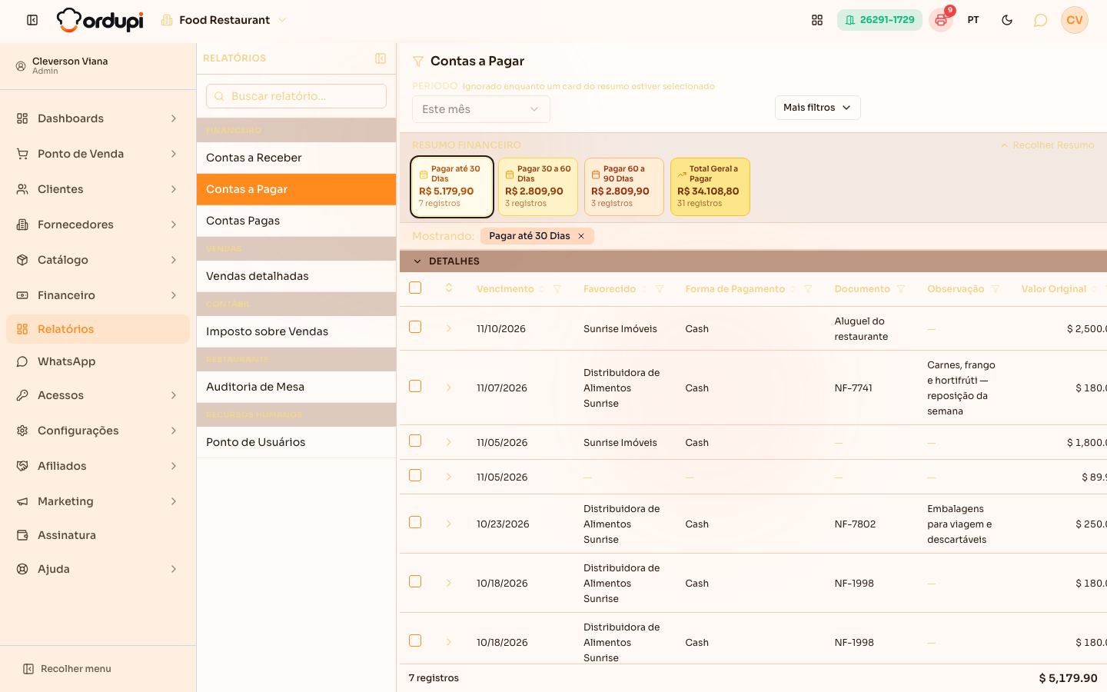Filter the Forma de Pagamento column

[808, 289]
